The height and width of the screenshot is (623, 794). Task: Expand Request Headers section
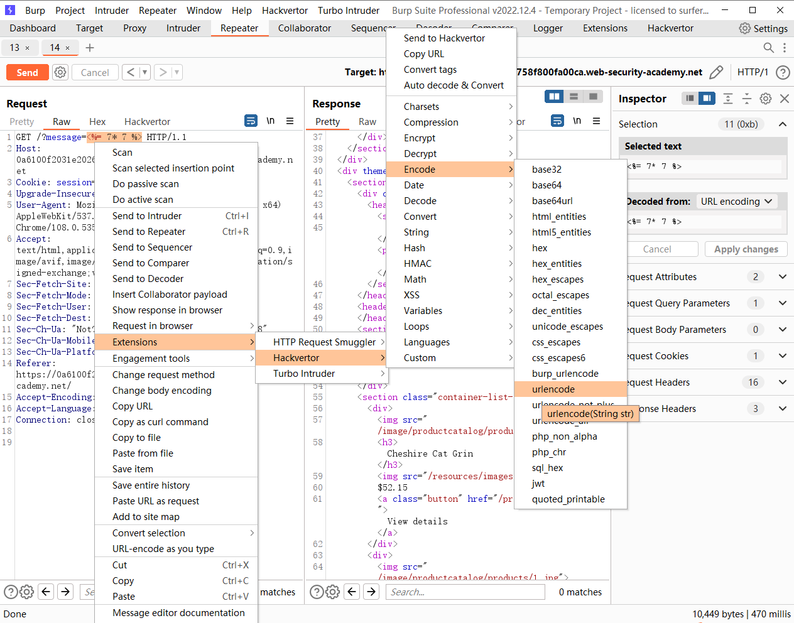[783, 382]
